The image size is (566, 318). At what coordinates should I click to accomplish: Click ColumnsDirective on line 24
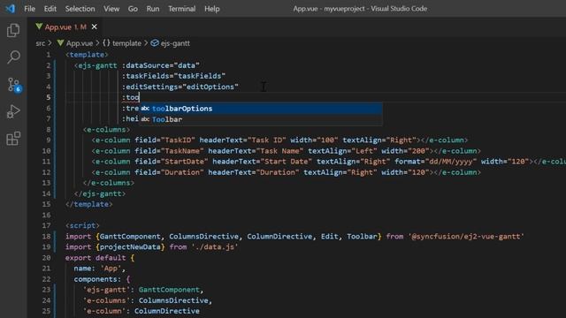coord(173,300)
